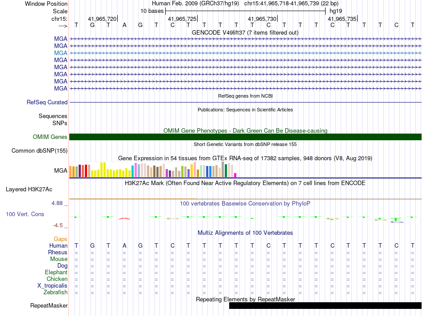
Task: Click the black RepeatMasker repeat element bar
Action: tap(325, 305)
